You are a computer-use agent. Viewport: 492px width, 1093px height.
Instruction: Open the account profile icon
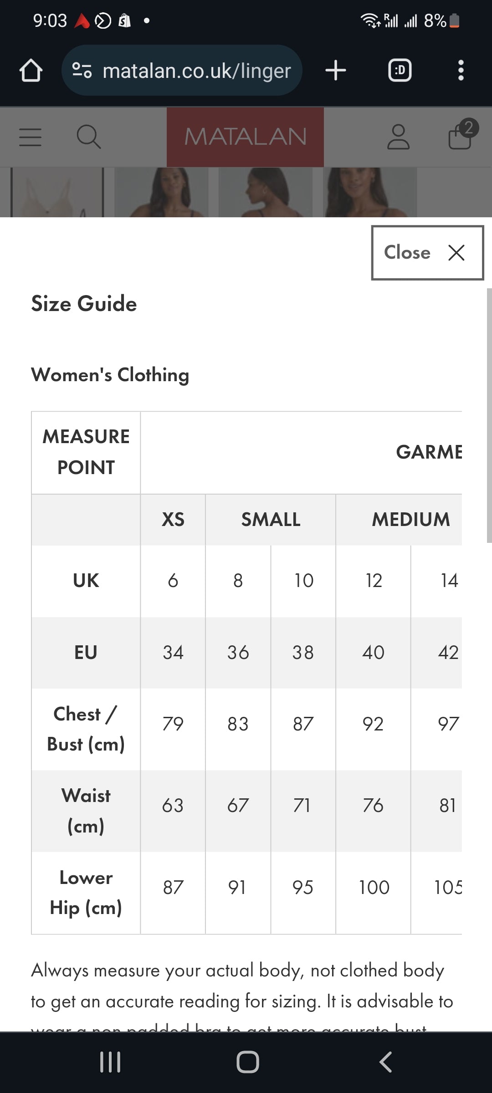[x=398, y=137]
